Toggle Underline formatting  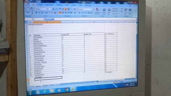42,13
